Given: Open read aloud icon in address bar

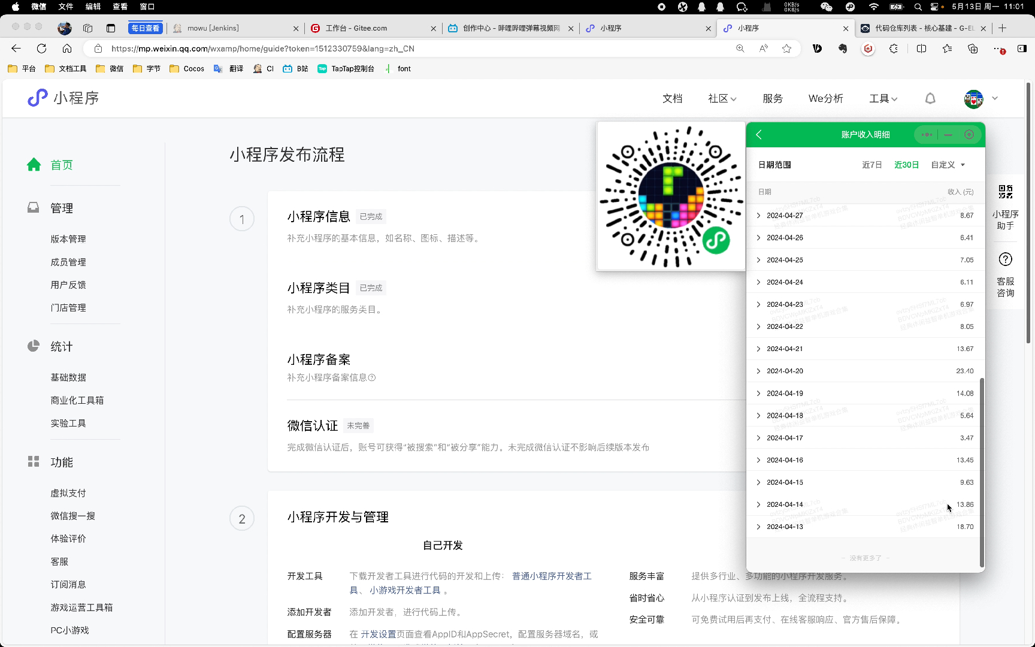Looking at the screenshot, I should click(x=764, y=49).
